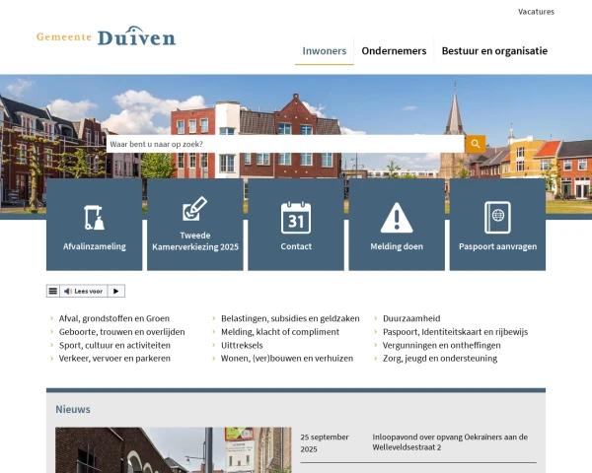Viewport: 592px width, 473px height.
Task: Focus the 'Waar bent u naar op zoek?' field
Action: pos(284,144)
